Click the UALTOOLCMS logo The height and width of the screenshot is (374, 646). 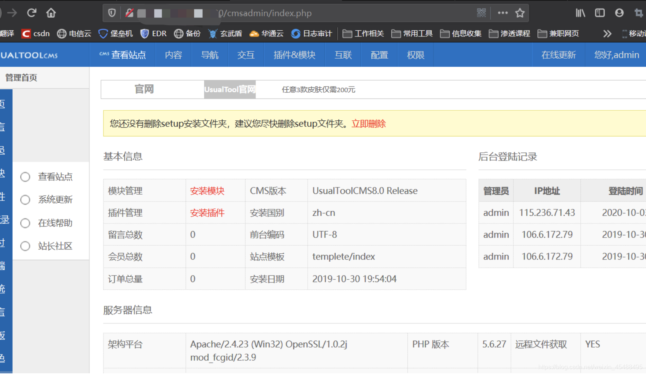[29, 55]
